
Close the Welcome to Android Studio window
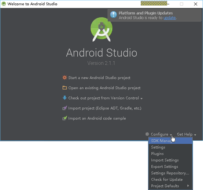196,4
